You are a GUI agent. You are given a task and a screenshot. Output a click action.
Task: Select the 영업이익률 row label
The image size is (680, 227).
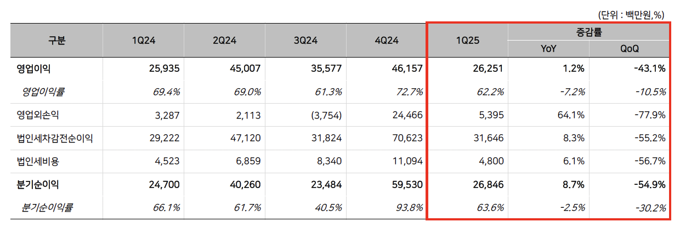pos(43,92)
